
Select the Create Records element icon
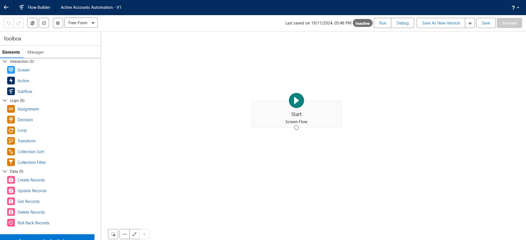(11, 180)
